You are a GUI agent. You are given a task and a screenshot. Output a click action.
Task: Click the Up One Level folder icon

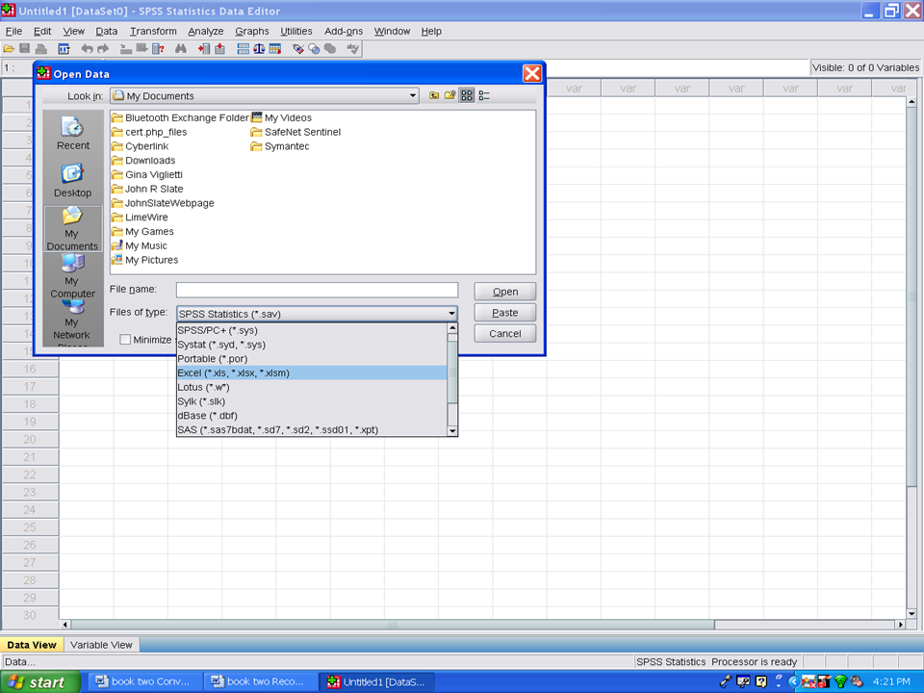[434, 95]
